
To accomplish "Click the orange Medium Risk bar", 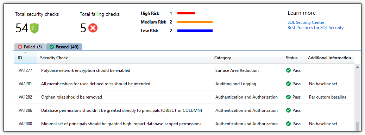I will coord(195,22).
